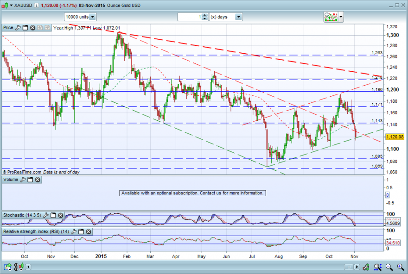Open RSI indicator settings wrench
408x274 pixels.
tap(74, 231)
